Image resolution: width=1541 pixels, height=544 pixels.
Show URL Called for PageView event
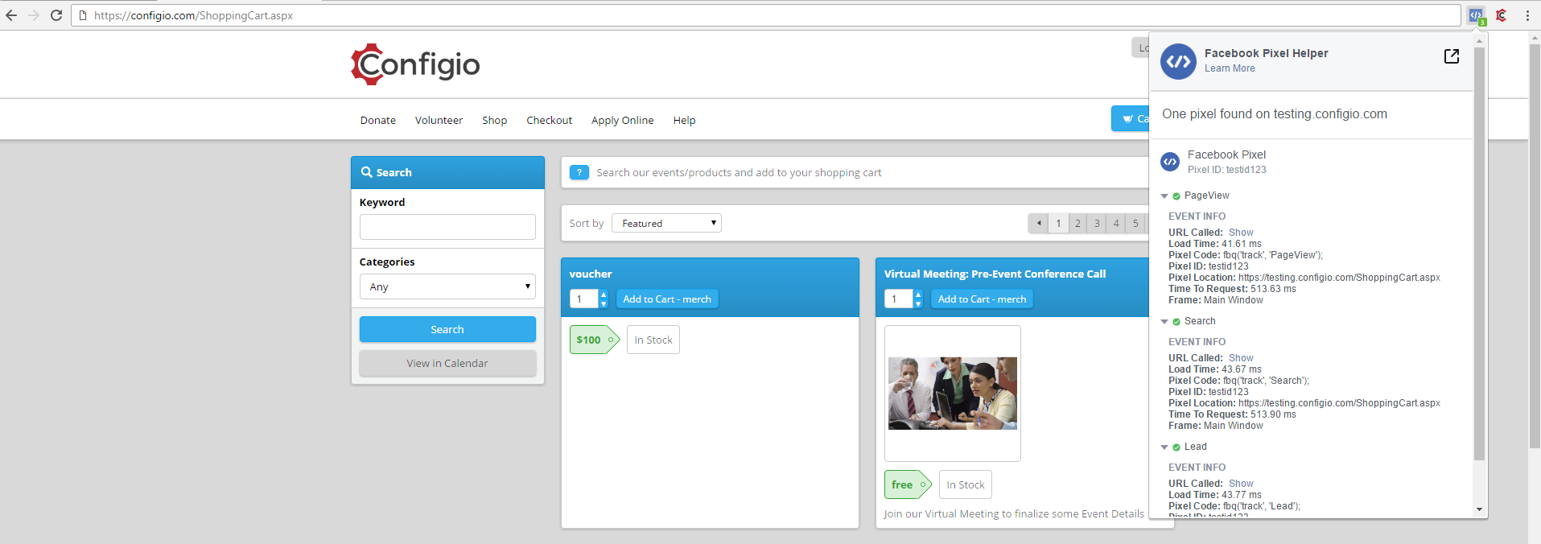click(1241, 233)
